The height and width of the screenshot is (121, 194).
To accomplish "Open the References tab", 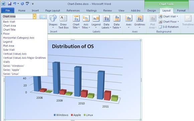I will (x=73, y=10).
